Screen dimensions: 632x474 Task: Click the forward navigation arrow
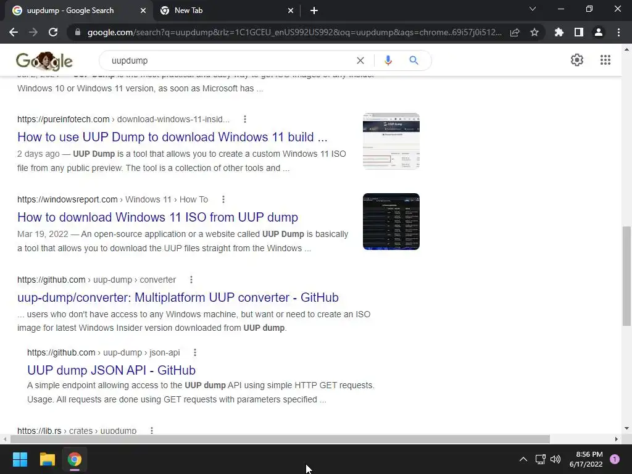point(33,32)
